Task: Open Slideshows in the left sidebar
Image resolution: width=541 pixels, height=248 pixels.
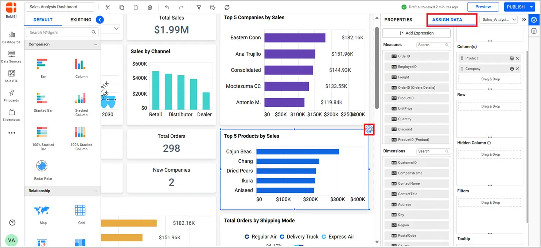Action: click(x=12, y=115)
